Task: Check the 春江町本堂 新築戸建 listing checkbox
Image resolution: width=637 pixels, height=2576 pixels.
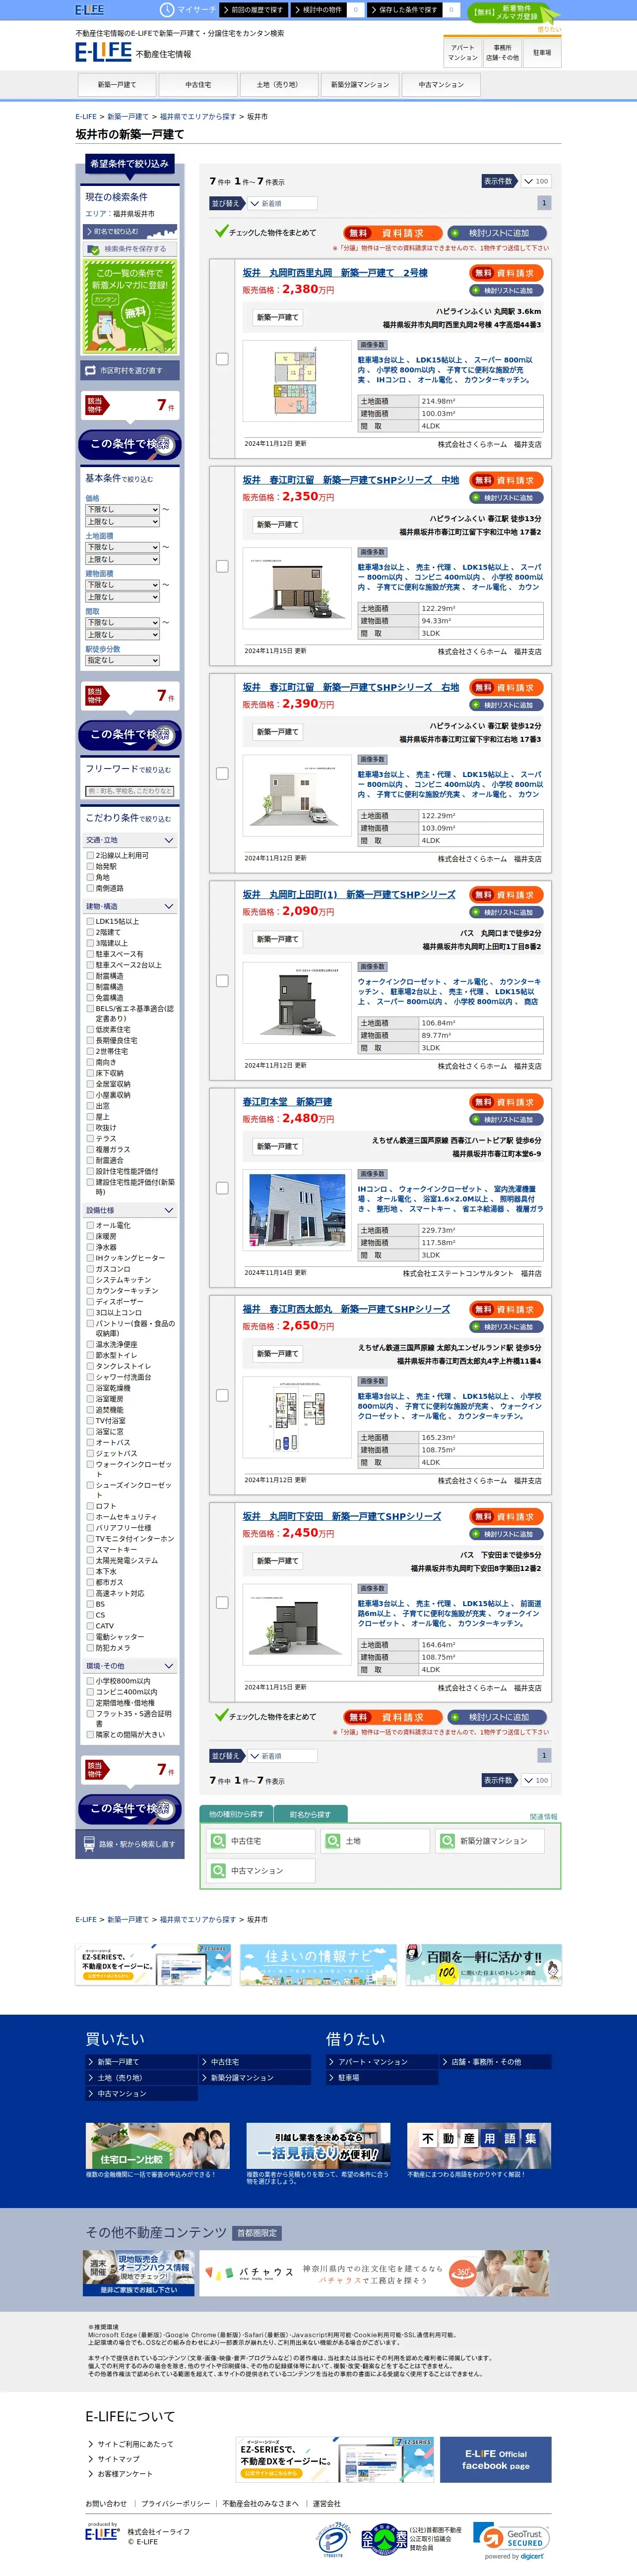Action: [x=222, y=1188]
